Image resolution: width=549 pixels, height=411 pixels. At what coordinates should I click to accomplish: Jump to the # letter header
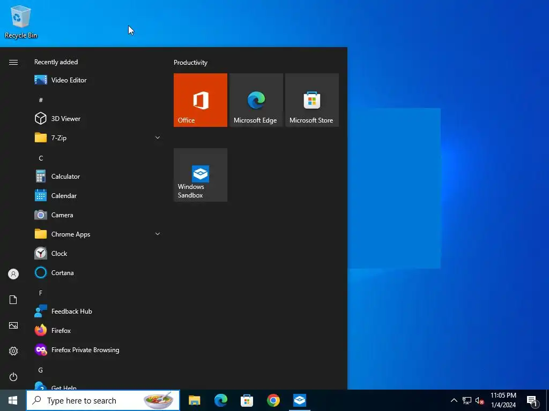tap(41, 100)
